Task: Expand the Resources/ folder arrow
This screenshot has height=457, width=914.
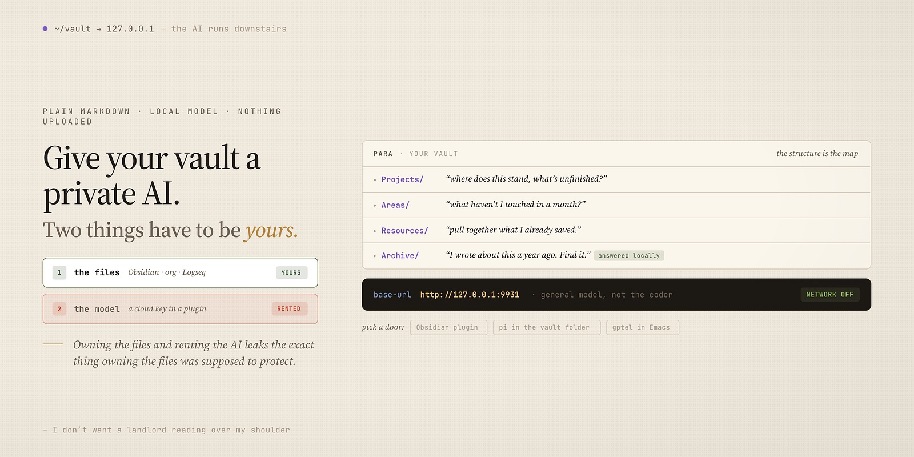Action: click(x=375, y=231)
